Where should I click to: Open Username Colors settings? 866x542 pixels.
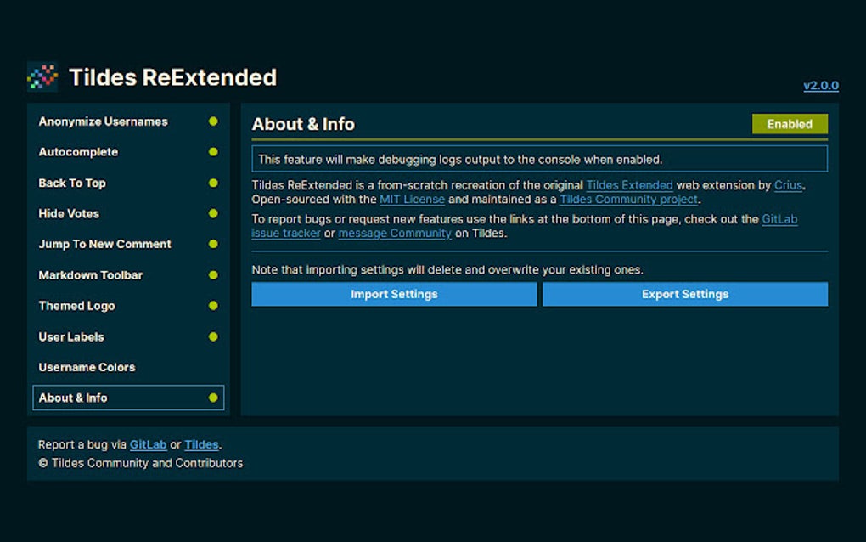pos(86,367)
